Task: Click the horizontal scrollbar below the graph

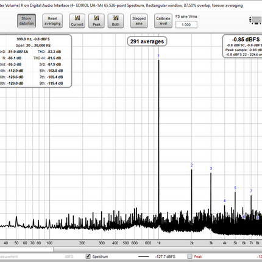Action: click(157, 249)
